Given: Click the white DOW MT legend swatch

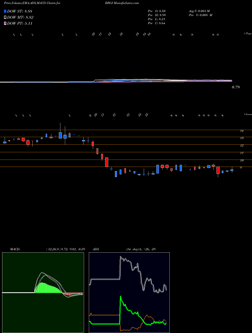Looking at the screenshot, I should coord(6,18).
